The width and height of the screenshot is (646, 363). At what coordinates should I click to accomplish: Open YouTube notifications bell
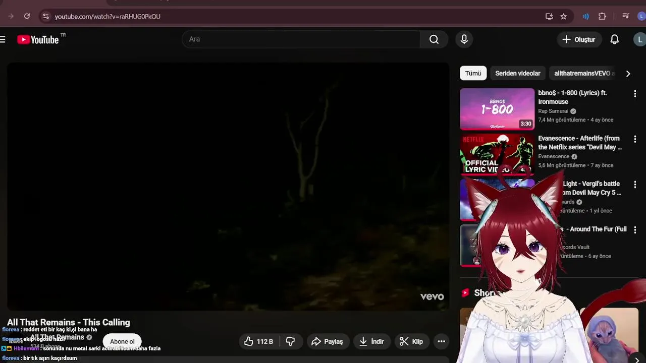pos(614,39)
